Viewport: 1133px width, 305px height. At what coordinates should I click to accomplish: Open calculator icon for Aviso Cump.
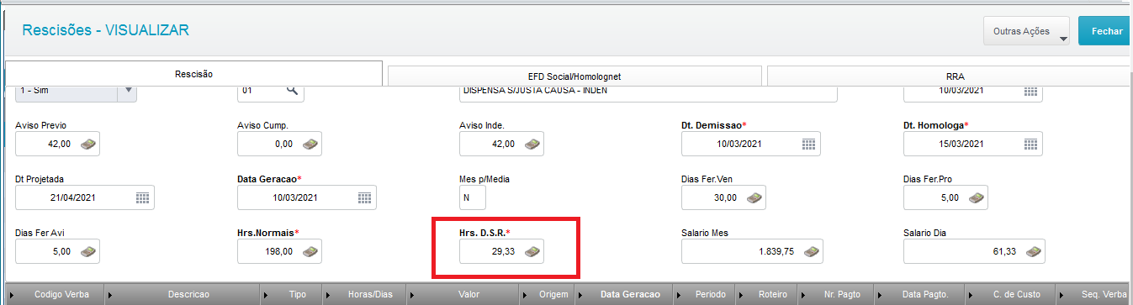click(x=310, y=145)
